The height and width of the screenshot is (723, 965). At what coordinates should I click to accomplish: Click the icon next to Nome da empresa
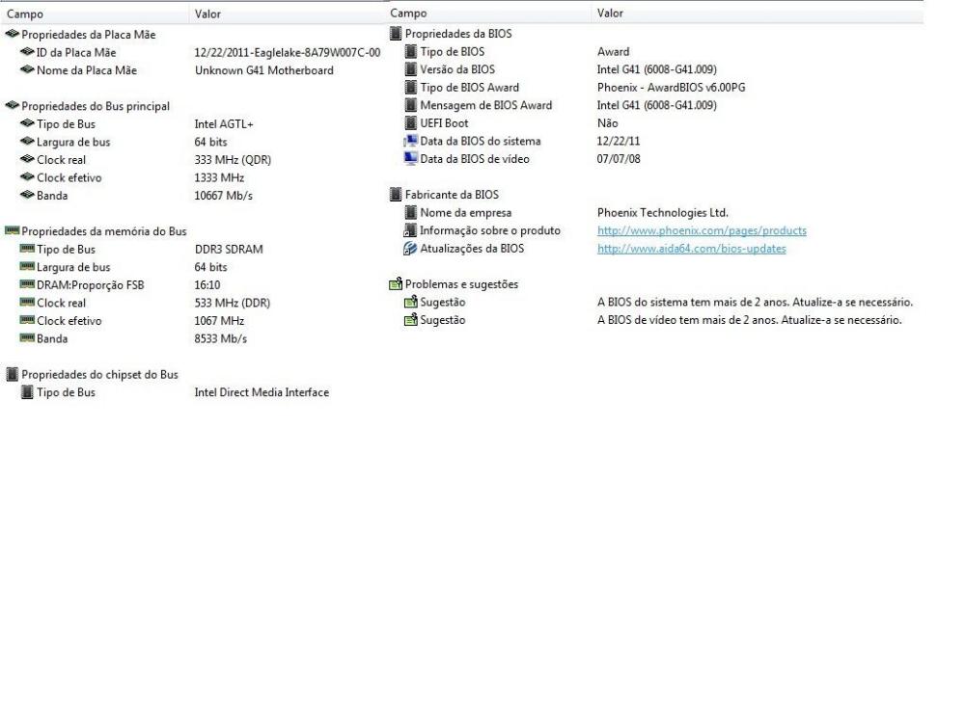click(x=410, y=213)
